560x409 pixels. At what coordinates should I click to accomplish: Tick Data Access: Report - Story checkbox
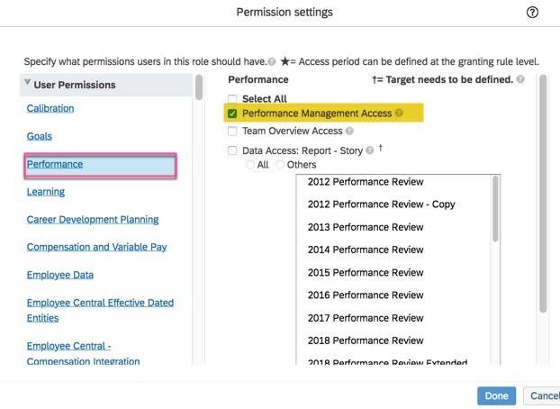(232, 150)
